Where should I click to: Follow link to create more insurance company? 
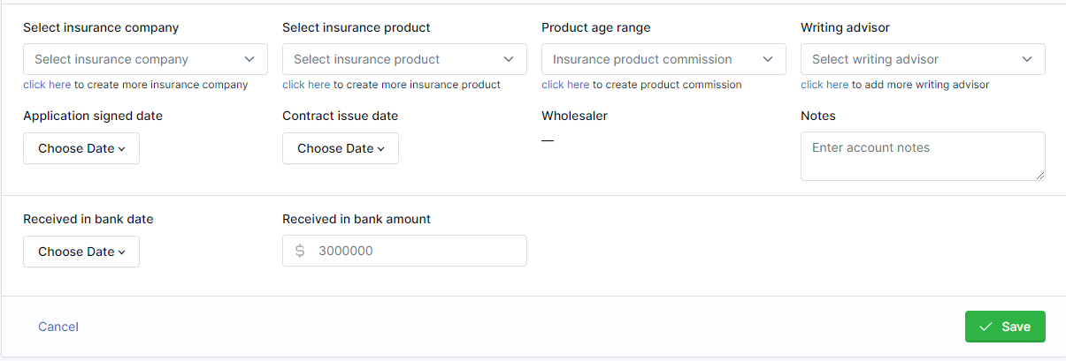(47, 85)
